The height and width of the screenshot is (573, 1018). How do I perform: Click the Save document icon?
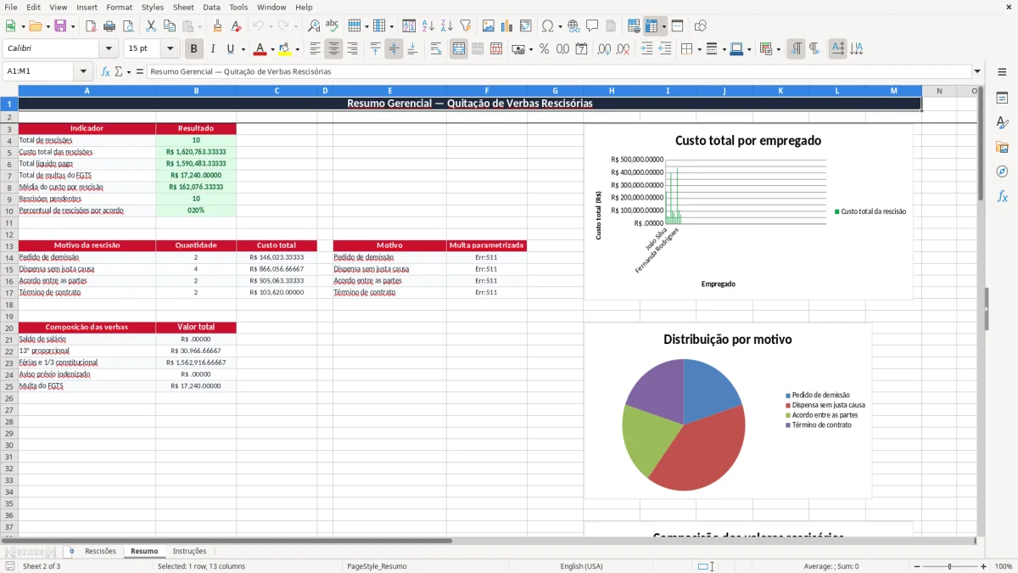[x=59, y=26]
